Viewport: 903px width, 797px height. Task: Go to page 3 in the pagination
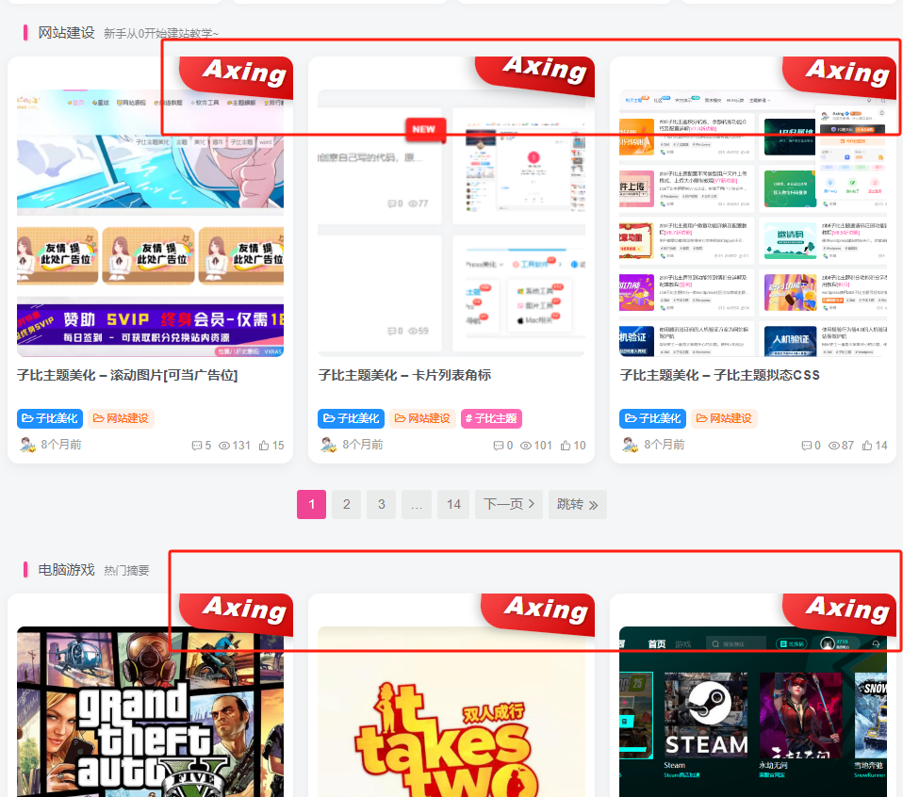[x=381, y=504]
